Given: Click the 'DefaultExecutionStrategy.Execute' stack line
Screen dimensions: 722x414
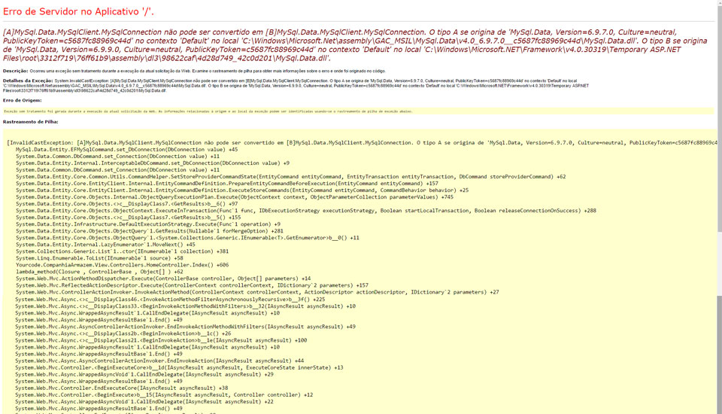Looking at the screenshot, I should pyautogui.click(x=148, y=224).
